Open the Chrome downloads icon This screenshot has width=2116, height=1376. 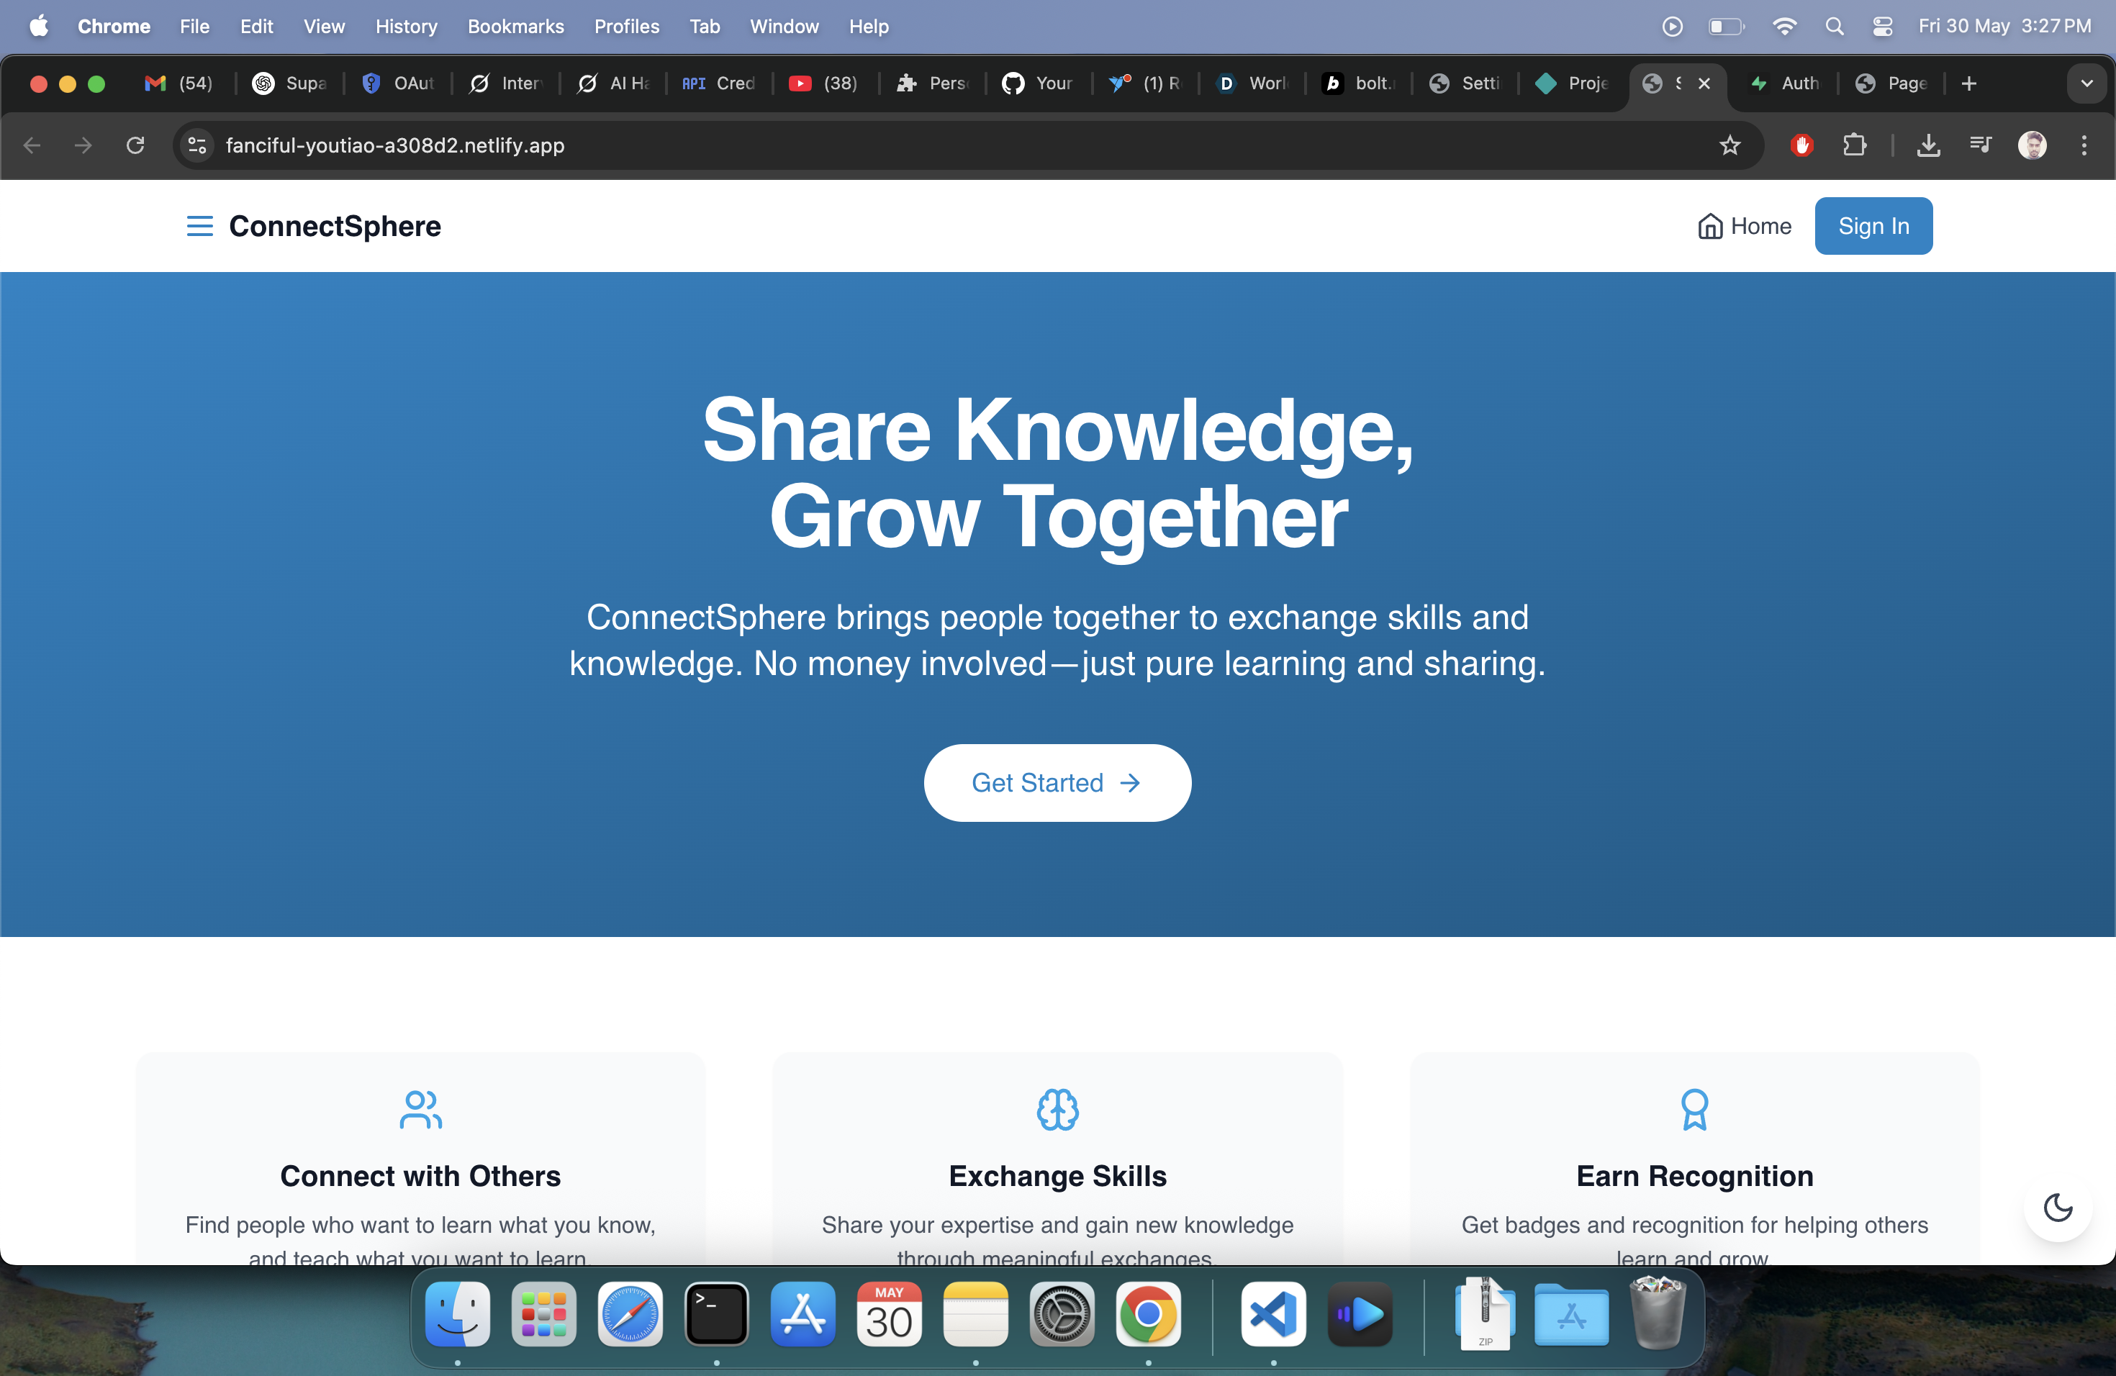click(x=1927, y=145)
